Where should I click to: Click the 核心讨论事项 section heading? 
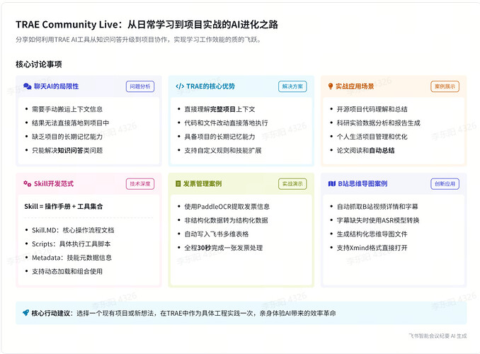pyautogui.click(x=38, y=64)
